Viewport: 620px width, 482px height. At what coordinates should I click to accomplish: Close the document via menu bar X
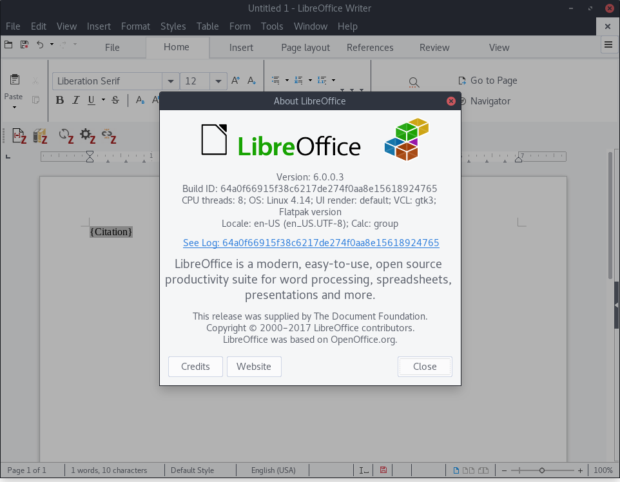pos(608,26)
